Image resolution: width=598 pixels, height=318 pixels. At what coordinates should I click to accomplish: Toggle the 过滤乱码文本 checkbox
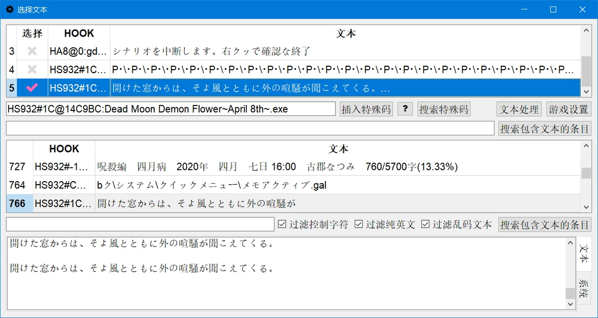425,224
